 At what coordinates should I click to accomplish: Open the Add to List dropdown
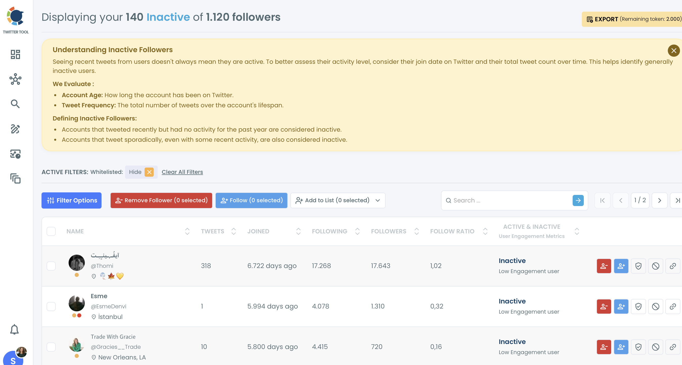tap(338, 200)
